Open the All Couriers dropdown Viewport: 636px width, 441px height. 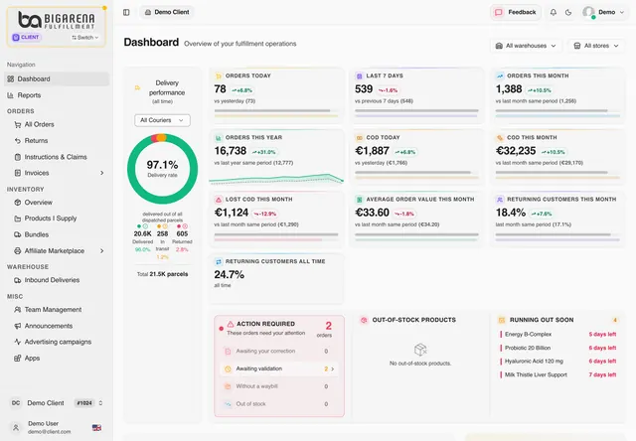pyautogui.click(x=162, y=120)
